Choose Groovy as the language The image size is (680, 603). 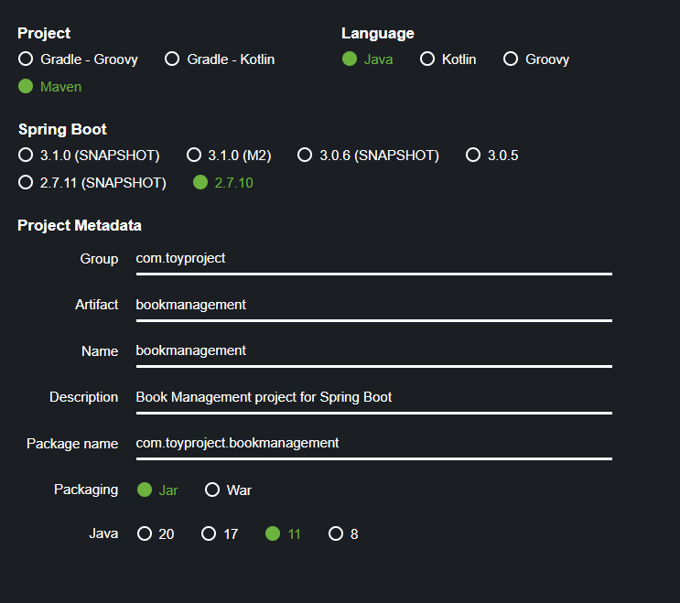511,59
